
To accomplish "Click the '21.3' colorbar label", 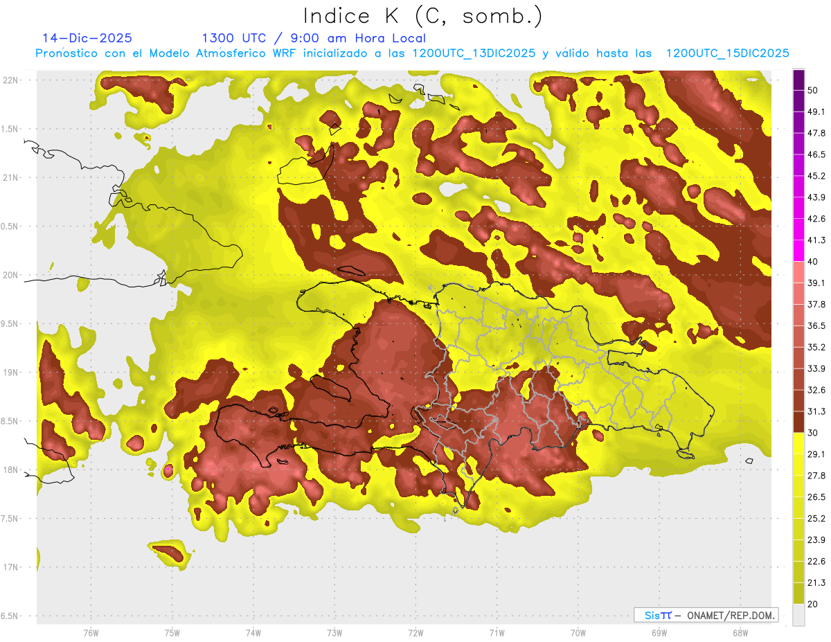I will tap(816, 583).
